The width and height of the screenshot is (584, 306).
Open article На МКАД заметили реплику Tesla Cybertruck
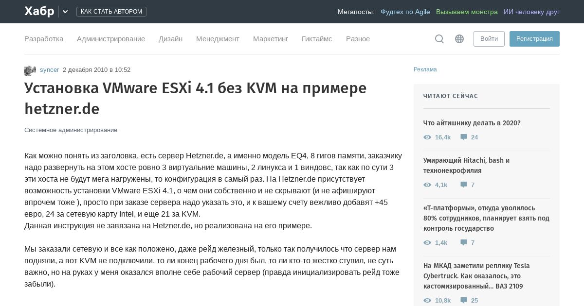476,276
